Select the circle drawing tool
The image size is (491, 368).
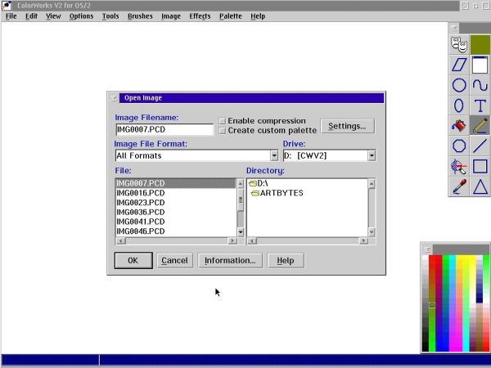(459, 85)
